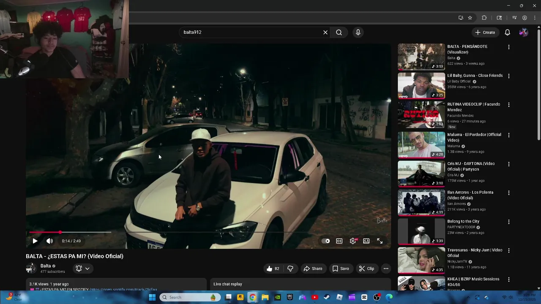The width and height of the screenshot is (541, 304).
Task: Open options for Cris MJ DAYTONA
Action: coord(509,164)
